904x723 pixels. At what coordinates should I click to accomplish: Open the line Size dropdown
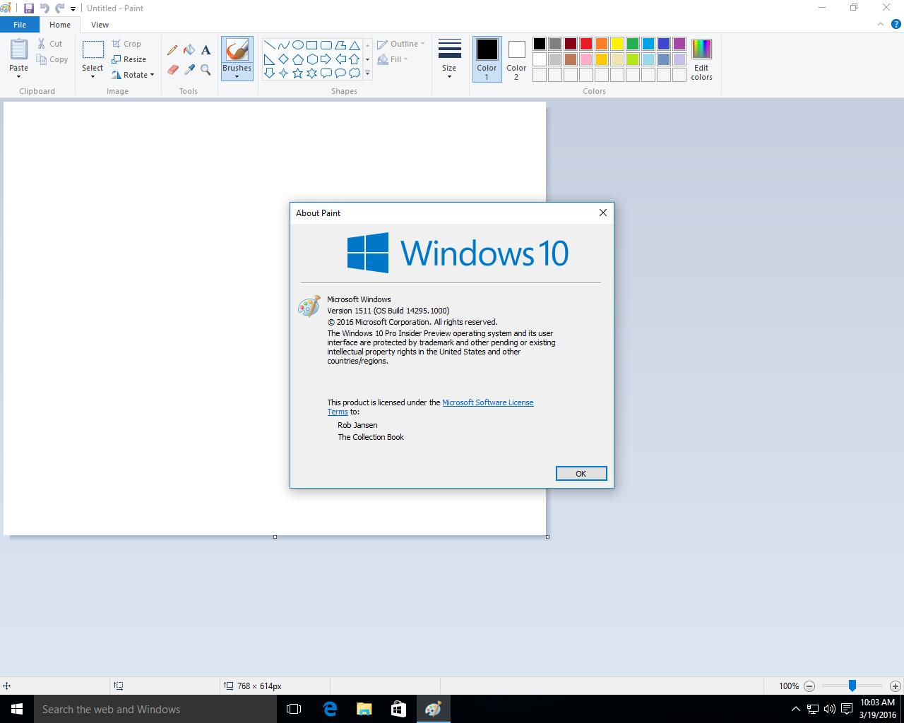pyautogui.click(x=449, y=59)
